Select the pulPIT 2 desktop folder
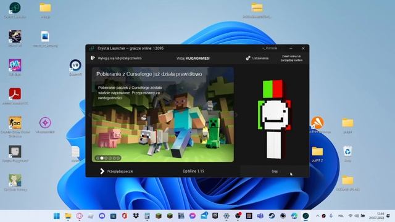The width and height of the screenshot is (395, 222). pyautogui.click(x=317, y=154)
